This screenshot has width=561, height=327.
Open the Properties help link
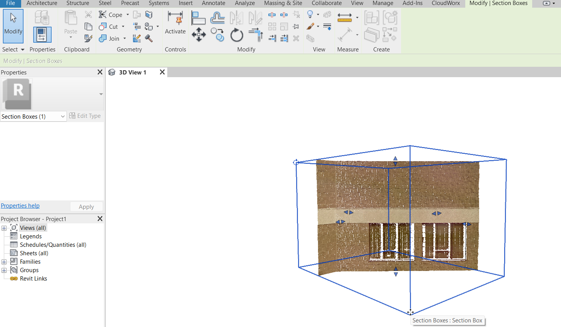(20, 206)
